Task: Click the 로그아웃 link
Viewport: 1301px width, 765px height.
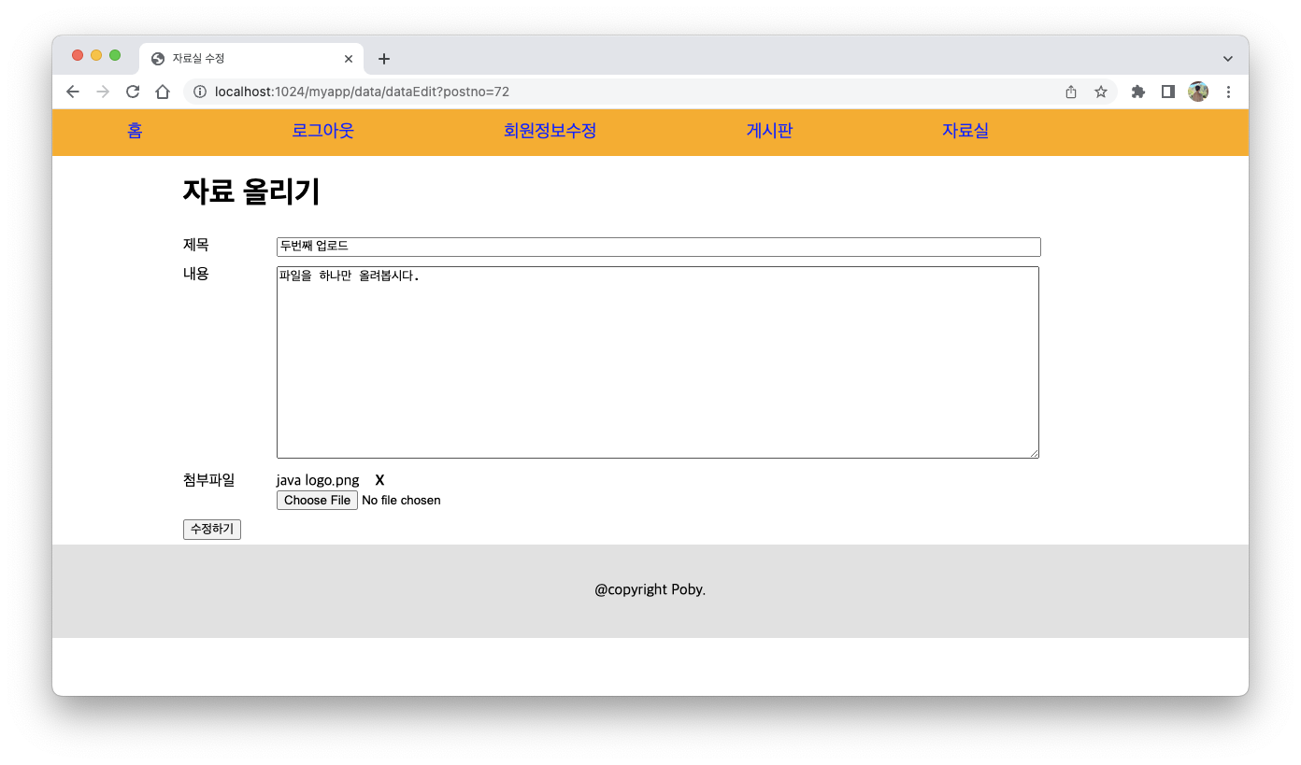Action: [322, 131]
